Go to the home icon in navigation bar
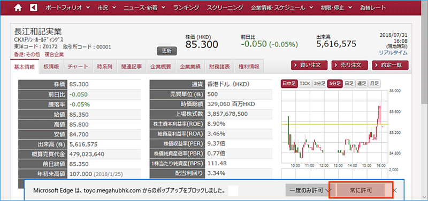This screenshot has height=201, width=428. [x=18, y=7]
